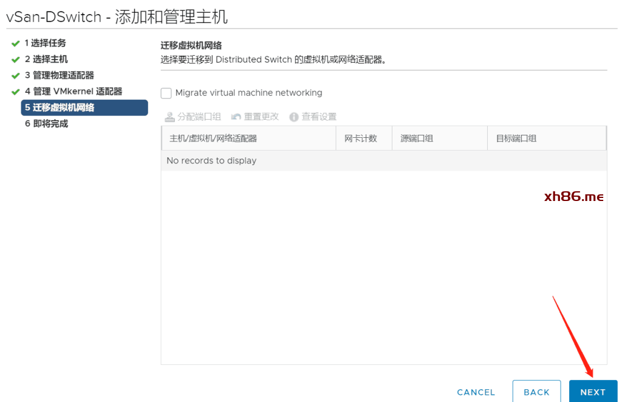Click green checkmark beside VMkernel step
This screenshot has width=622, height=402.
[16, 92]
